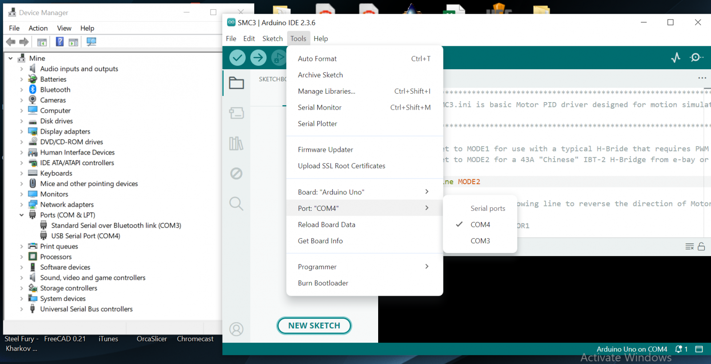Open the Port "COM4" submenu entry
The image size is (711, 364).
click(x=364, y=208)
